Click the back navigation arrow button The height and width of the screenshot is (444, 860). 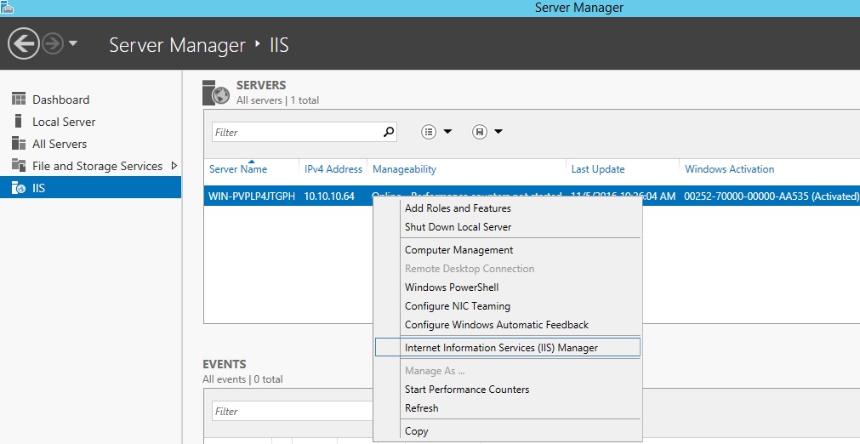24,43
